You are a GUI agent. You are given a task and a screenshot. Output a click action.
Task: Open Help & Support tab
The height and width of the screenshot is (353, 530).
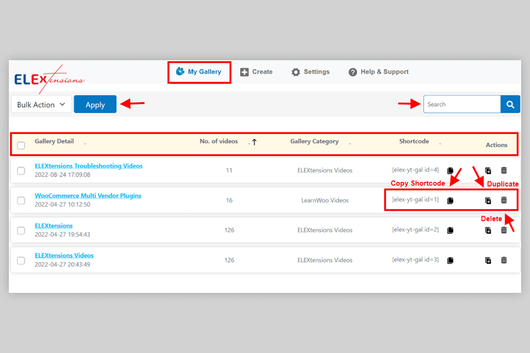(379, 72)
